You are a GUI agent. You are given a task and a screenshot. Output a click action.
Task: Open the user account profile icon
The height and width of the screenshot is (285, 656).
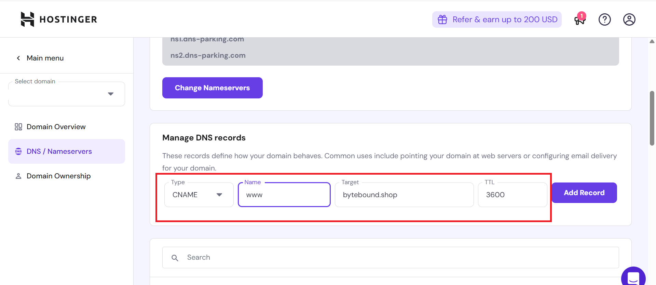(x=629, y=19)
